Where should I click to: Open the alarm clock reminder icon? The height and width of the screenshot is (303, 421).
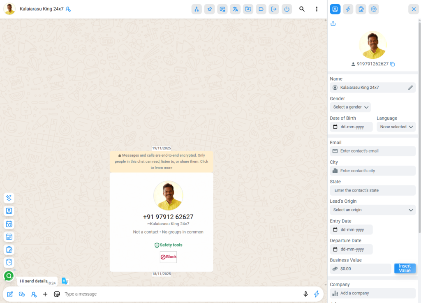pos(9,262)
